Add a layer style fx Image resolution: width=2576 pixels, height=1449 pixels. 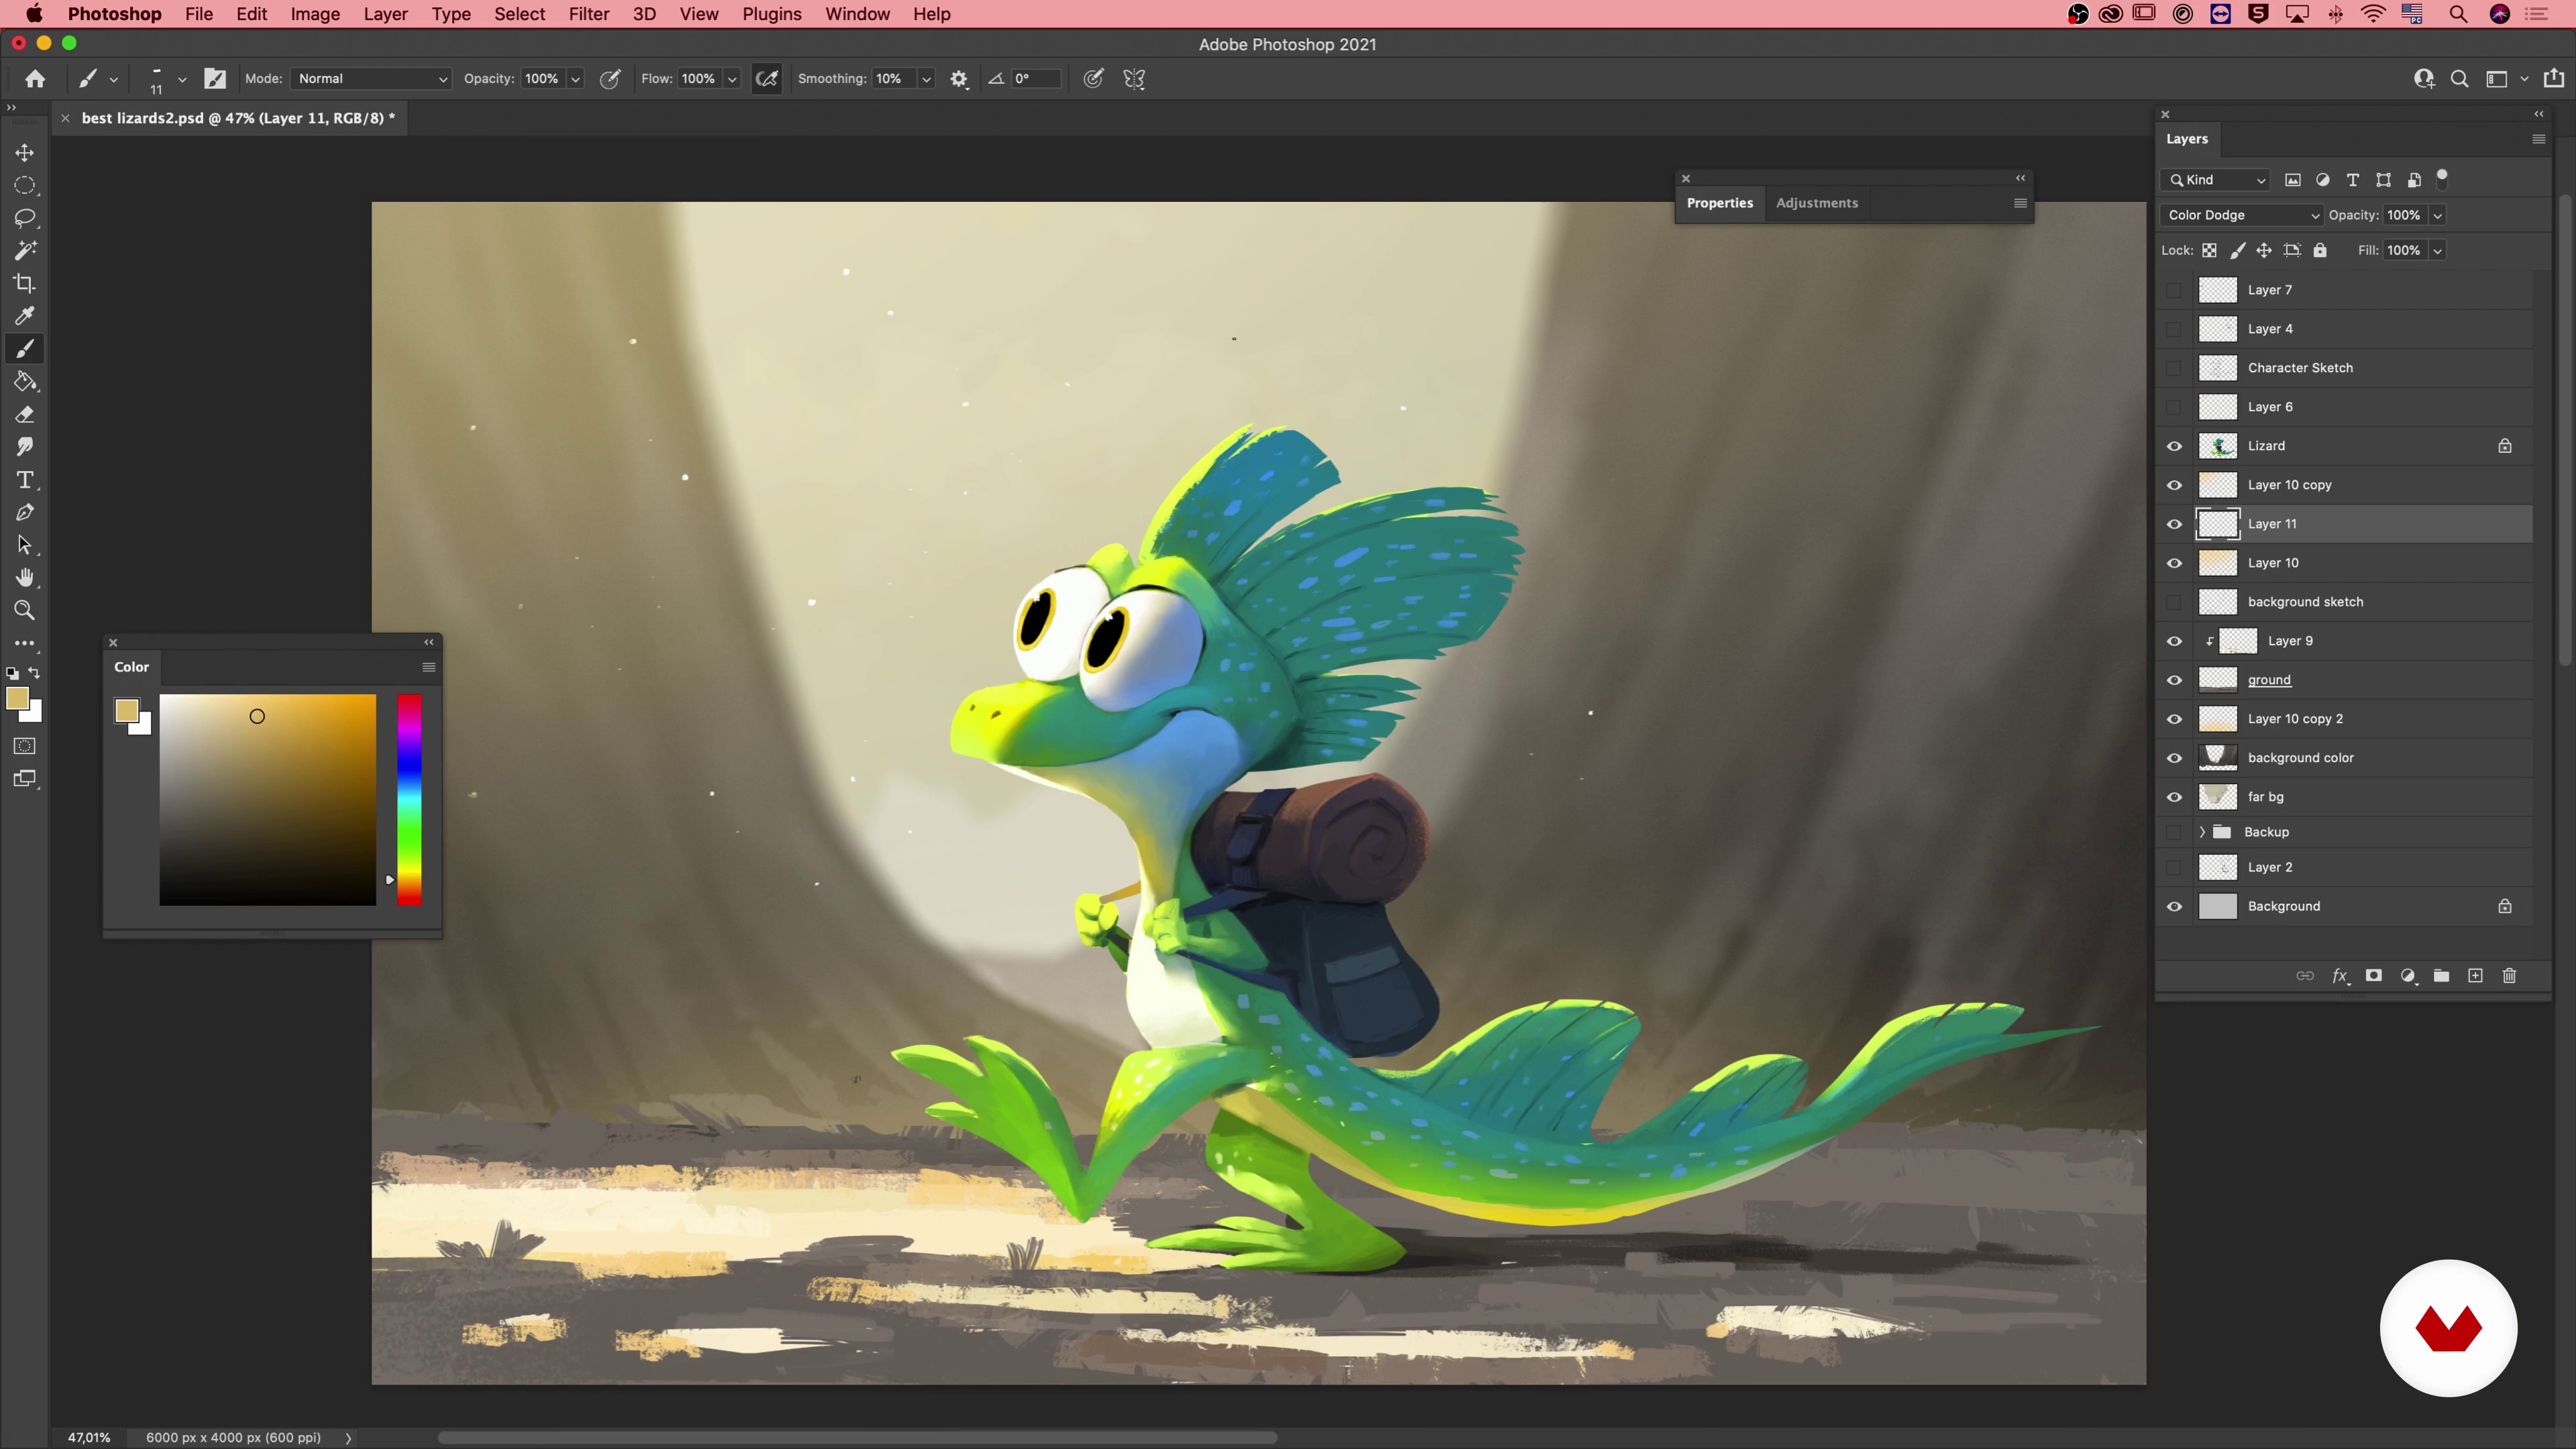tap(2340, 976)
